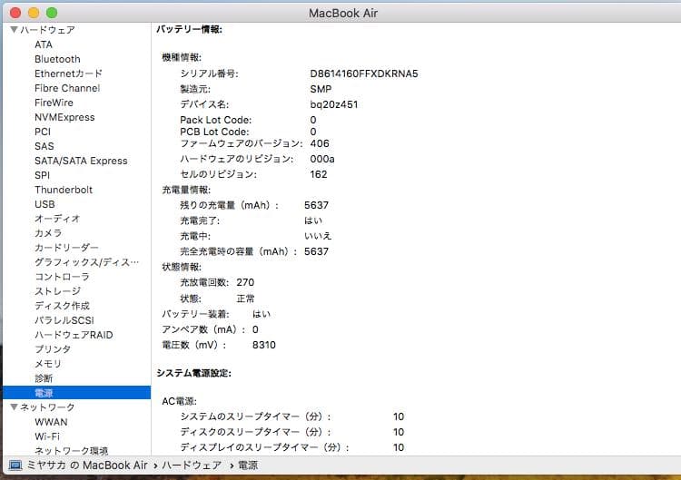Viewport: 681px width, 480px height.
Task: Click the cycle count value 270
Action: click(x=245, y=282)
